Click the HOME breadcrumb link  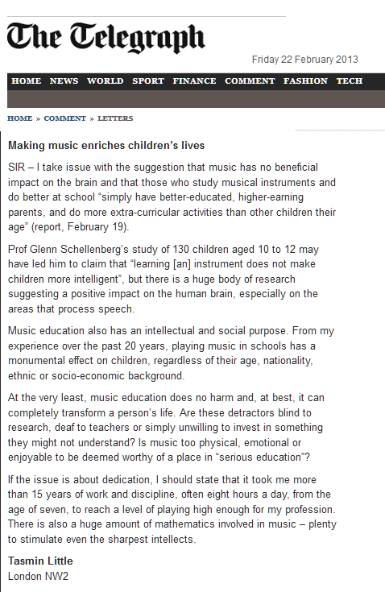[x=20, y=118]
